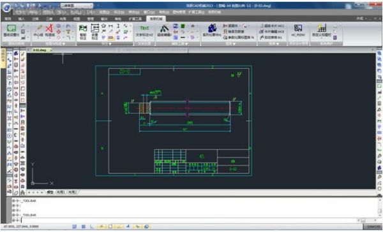Viewport: 383px width, 232px height.
Task: Switch to the 模型 model tab
Action: point(50,192)
